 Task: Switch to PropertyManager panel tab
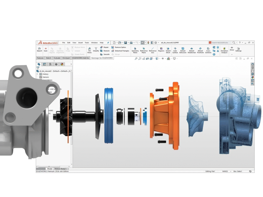tap(44, 64)
